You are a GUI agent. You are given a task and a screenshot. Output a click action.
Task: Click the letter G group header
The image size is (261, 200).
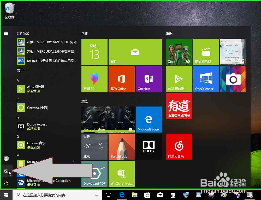(x=18, y=137)
